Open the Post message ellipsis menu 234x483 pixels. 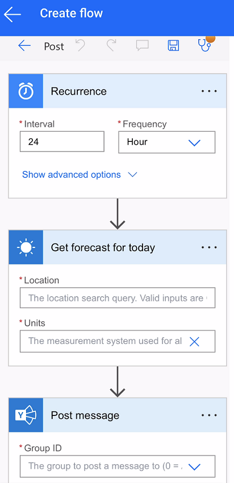(x=210, y=415)
